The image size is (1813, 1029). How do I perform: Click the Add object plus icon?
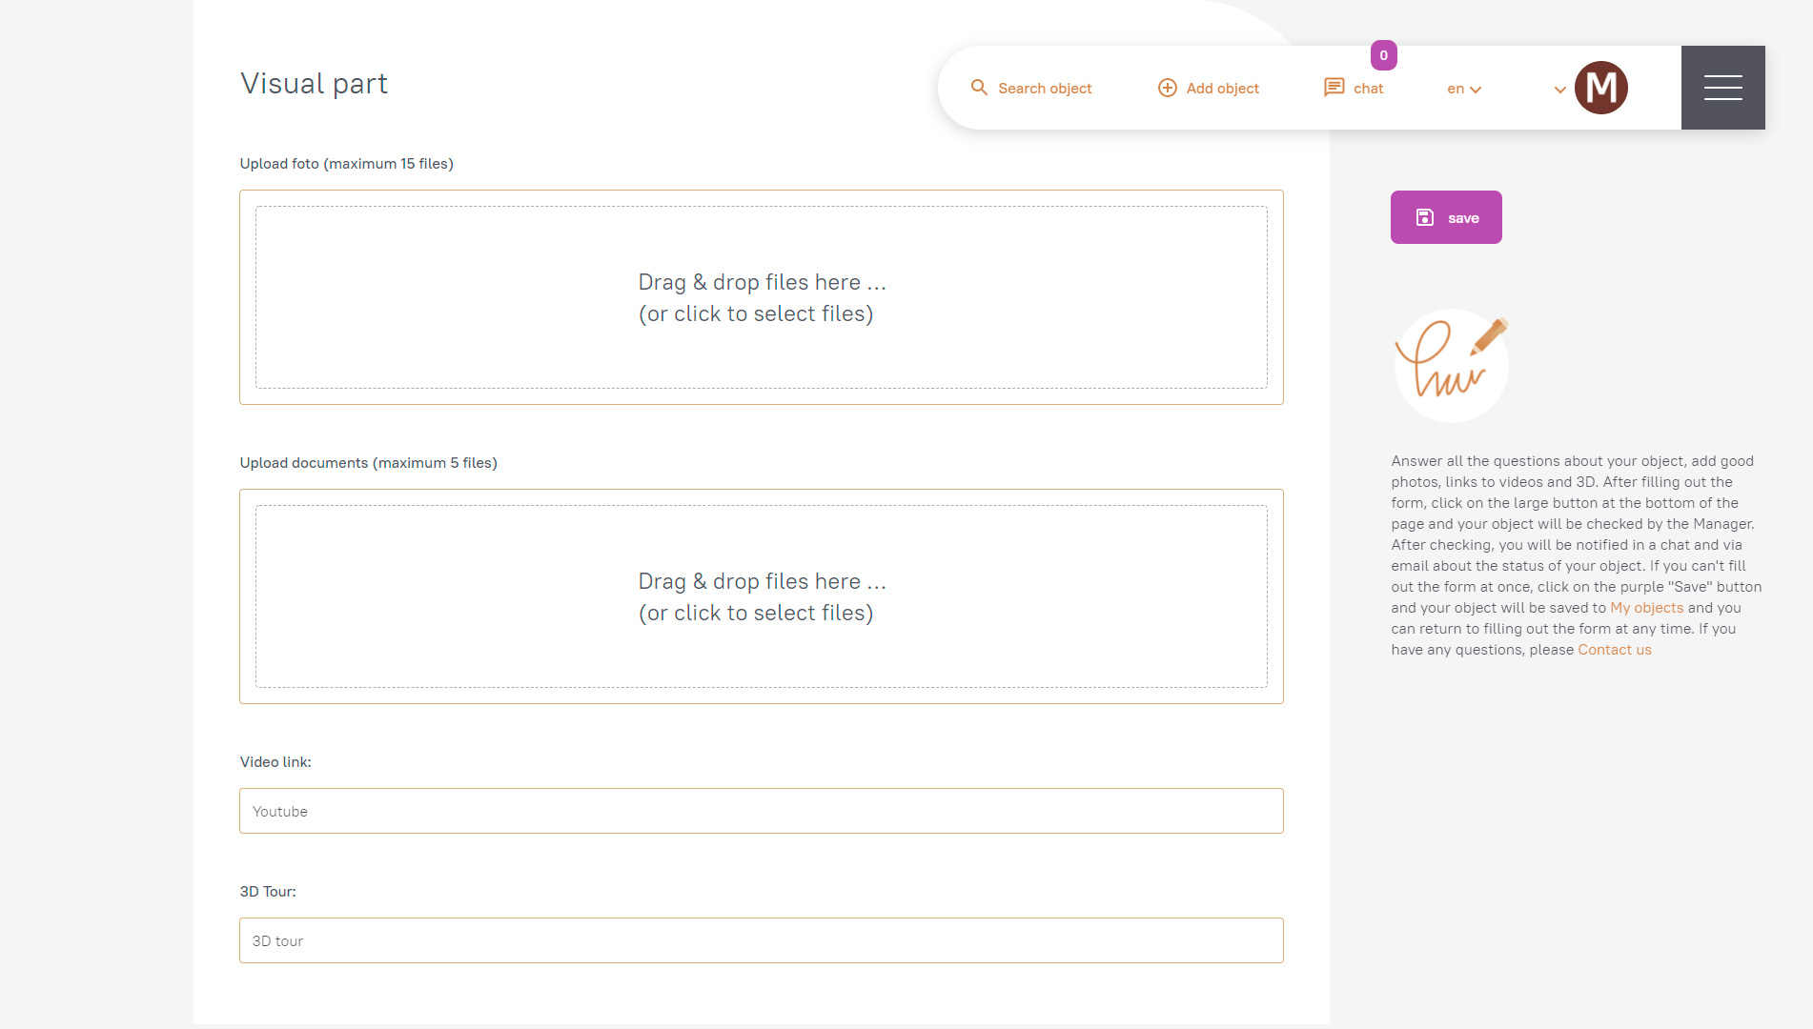[x=1167, y=88]
